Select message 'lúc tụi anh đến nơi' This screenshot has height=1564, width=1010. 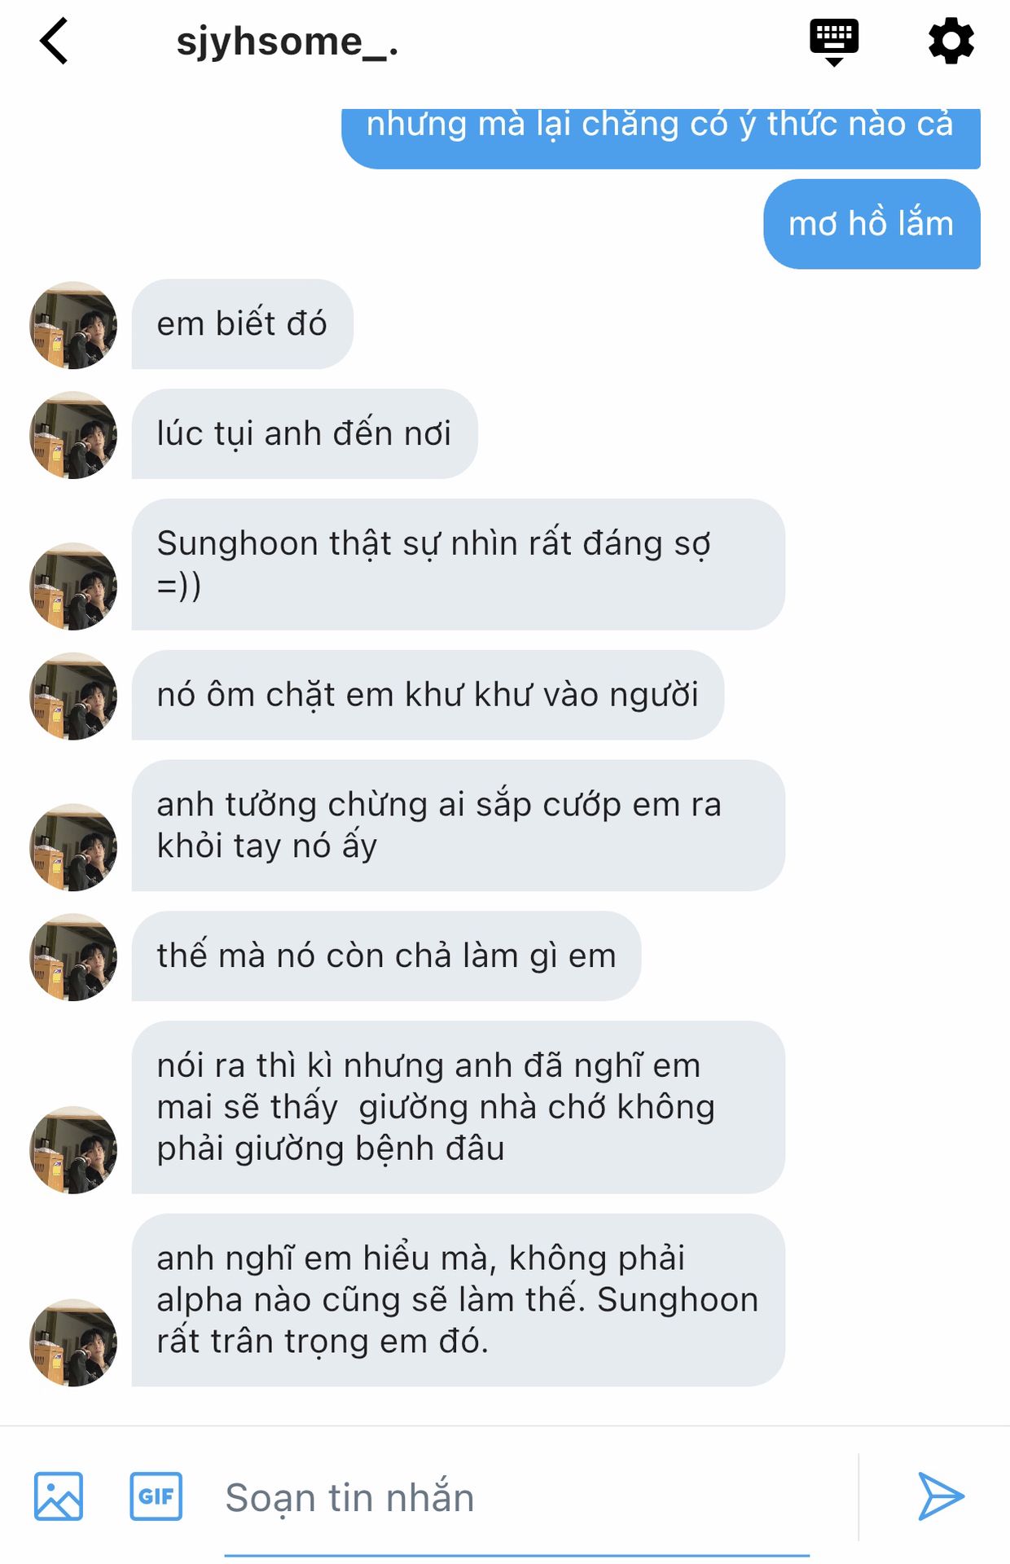tap(305, 433)
